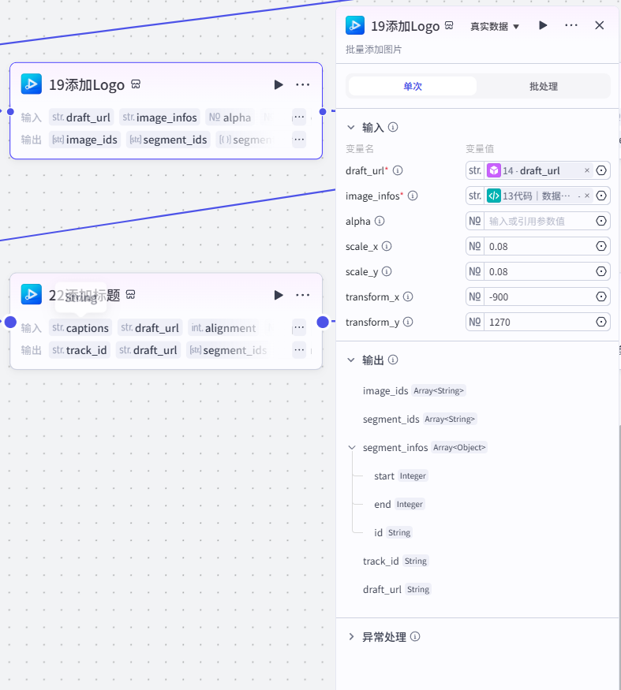Show the info icon for scale_x
This screenshot has height=690, width=621.
(387, 246)
